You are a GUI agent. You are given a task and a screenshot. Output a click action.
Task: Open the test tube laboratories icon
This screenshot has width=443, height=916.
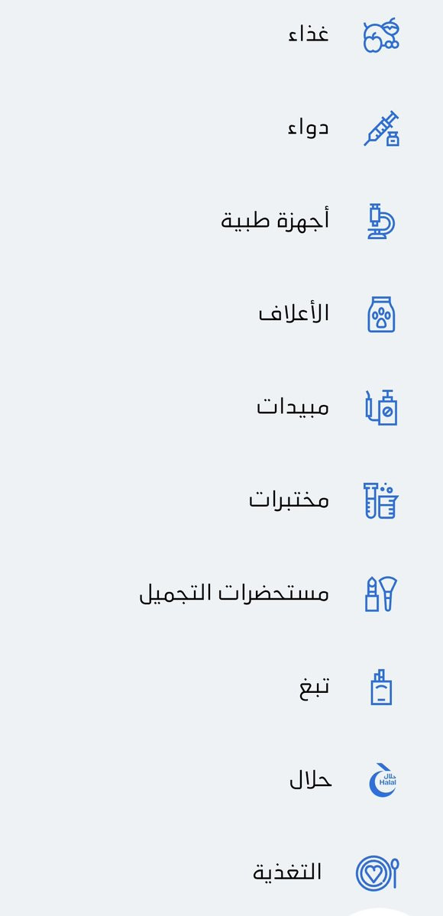[381, 500]
